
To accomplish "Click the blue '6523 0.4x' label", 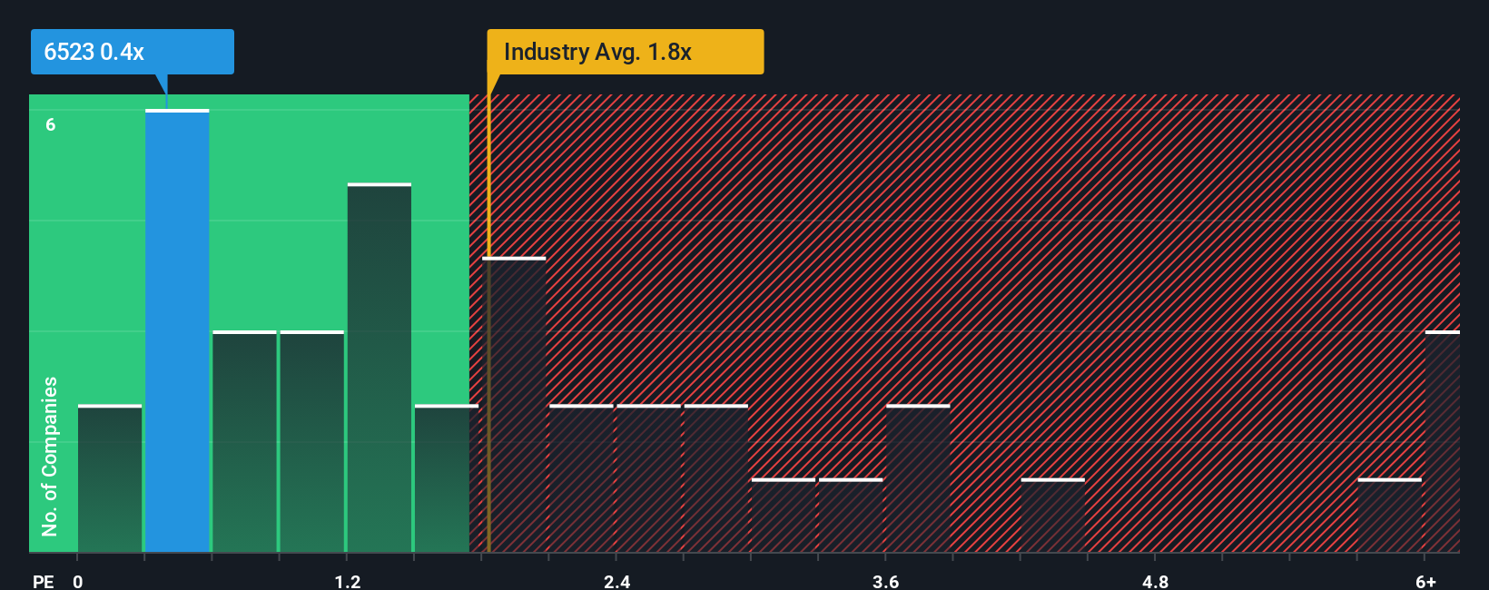I will tap(132, 52).
